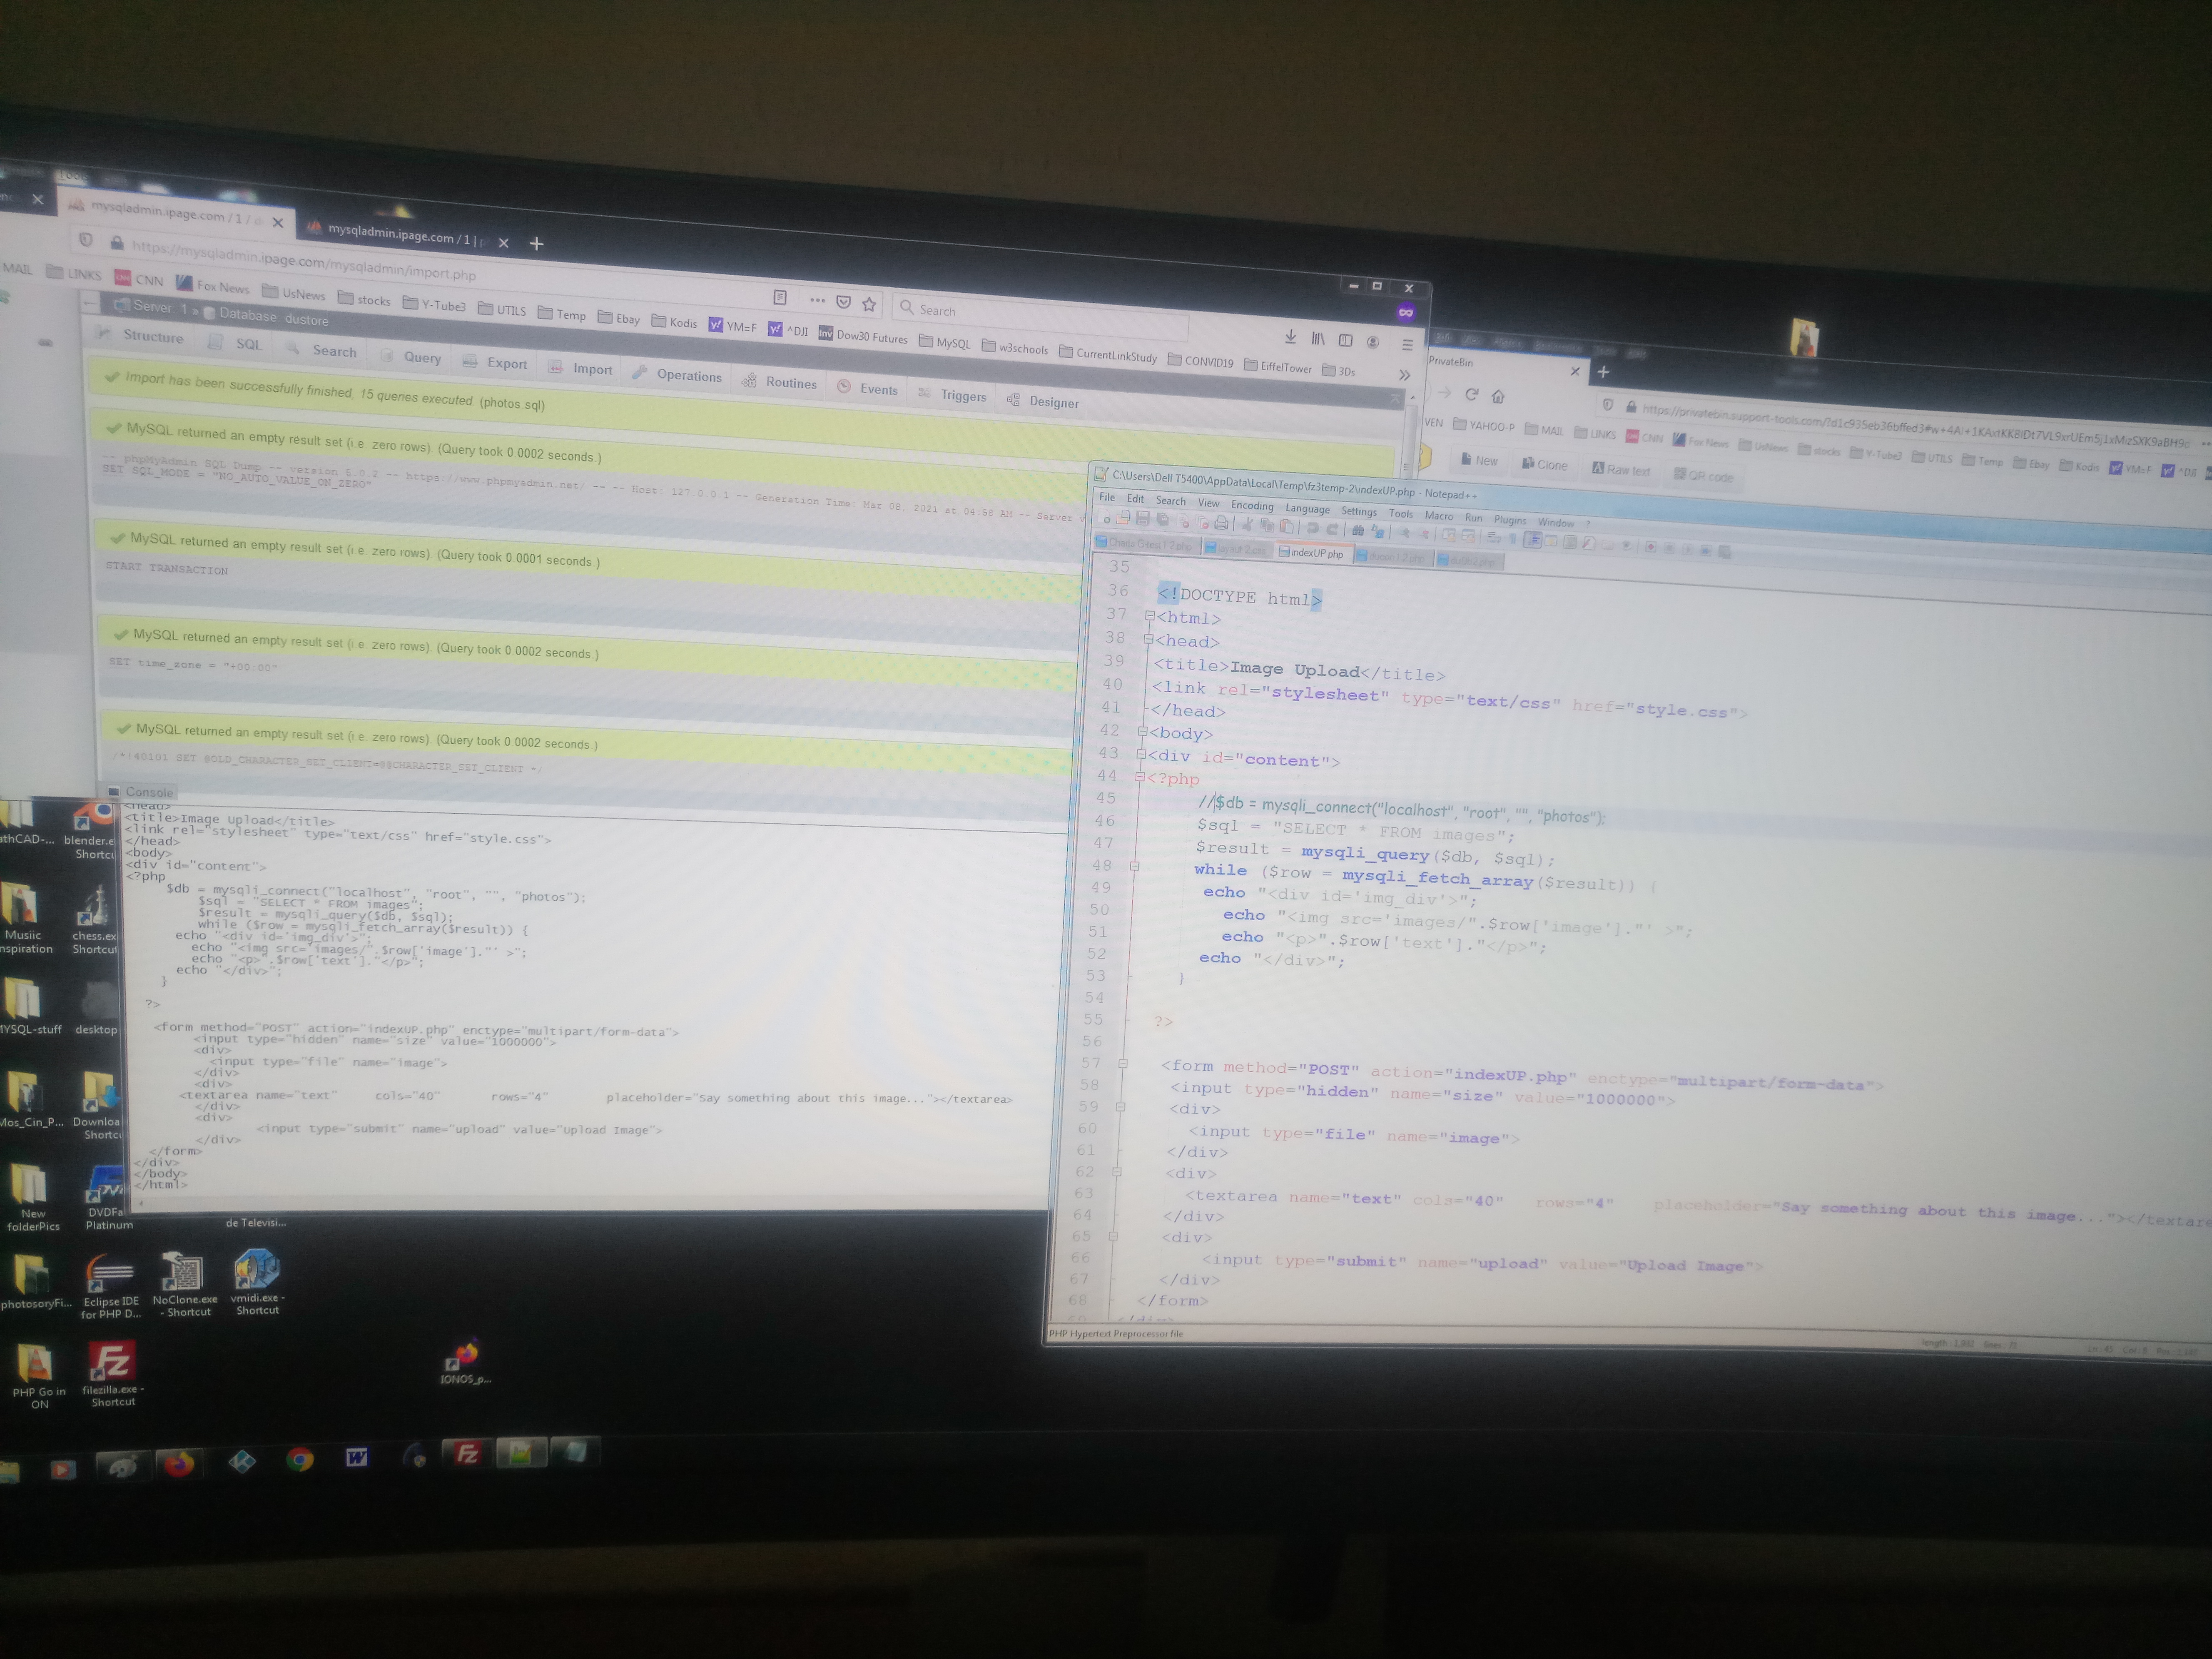
Task: Open Chrome from the taskbar
Action: click(x=299, y=1460)
